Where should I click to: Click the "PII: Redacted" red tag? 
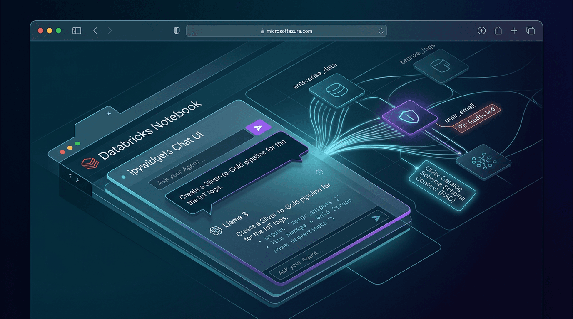pyautogui.click(x=477, y=118)
